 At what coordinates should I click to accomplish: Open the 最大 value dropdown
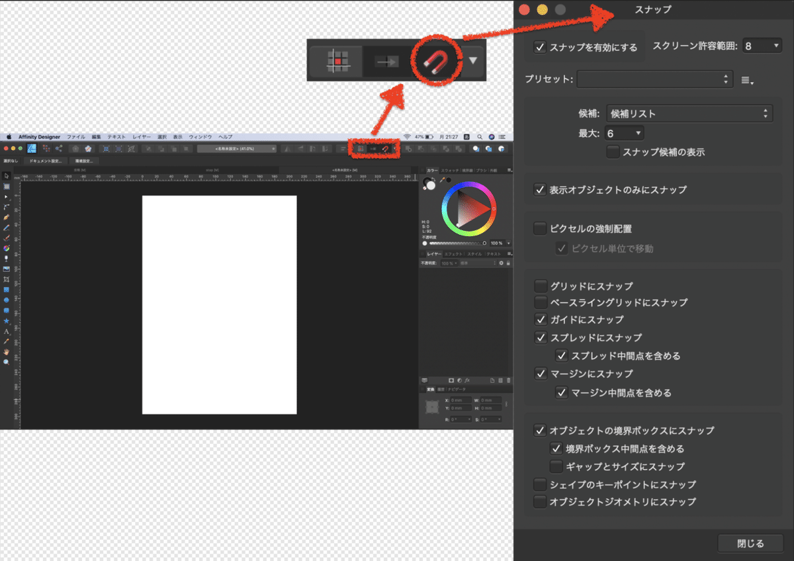pyautogui.click(x=623, y=134)
